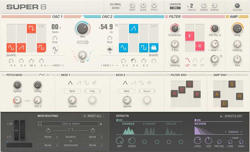This screenshot has width=250, height=152.
Task: Click the master Volume knob
Action: pos(237,6)
